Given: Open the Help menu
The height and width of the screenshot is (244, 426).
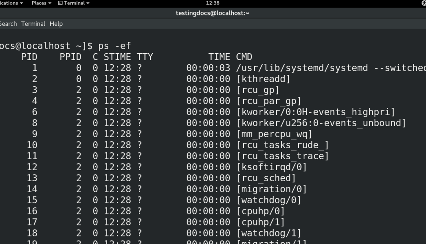Looking at the screenshot, I should [x=56, y=24].
